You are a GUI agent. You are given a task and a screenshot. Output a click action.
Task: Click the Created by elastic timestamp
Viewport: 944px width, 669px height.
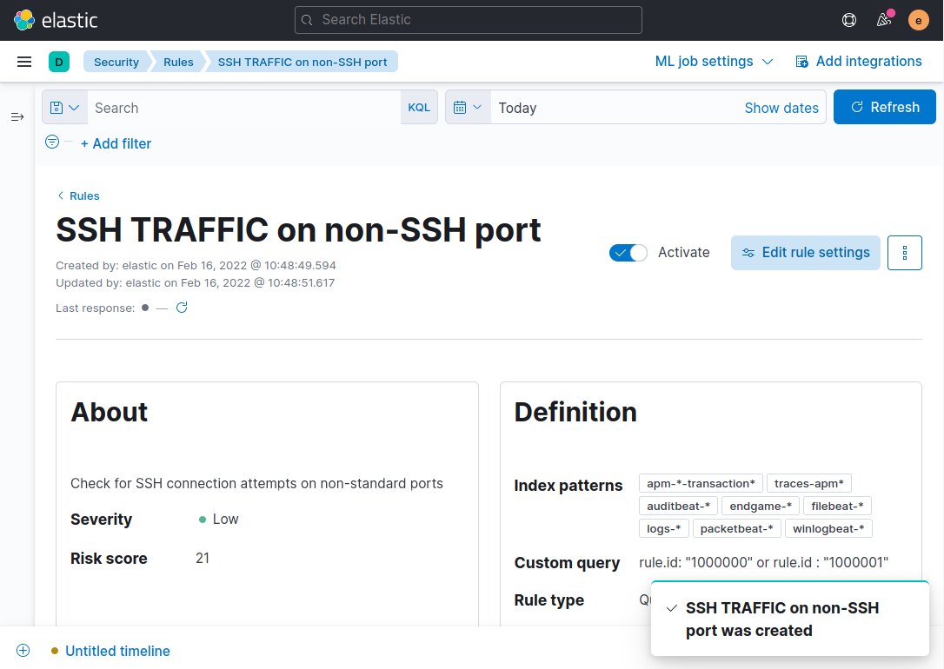196,265
